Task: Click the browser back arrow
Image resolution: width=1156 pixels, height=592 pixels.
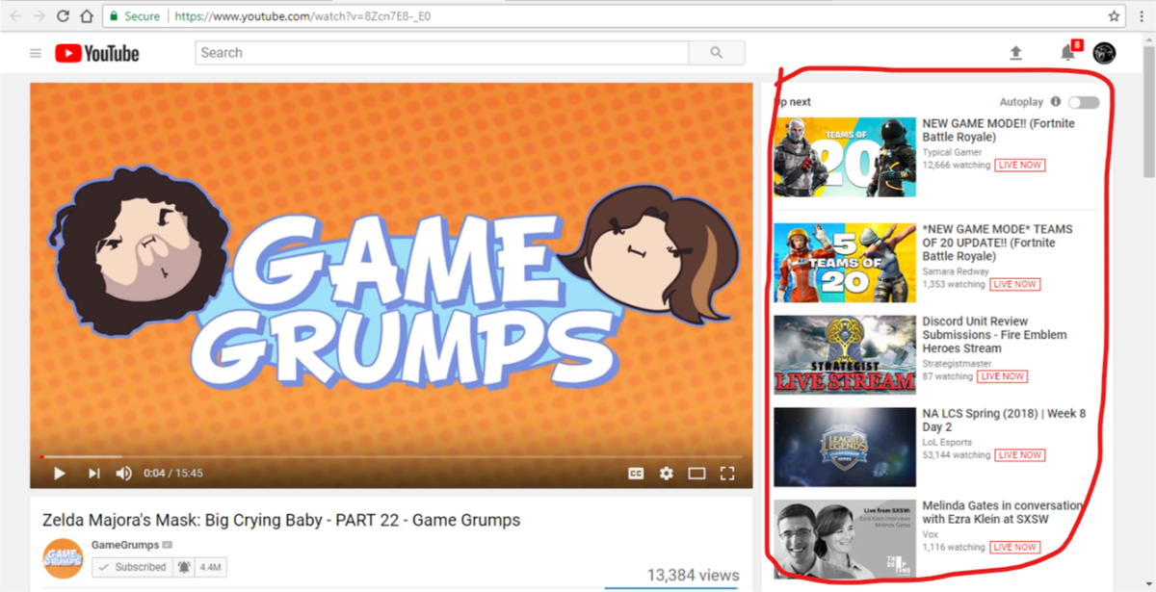Action: [13, 16]
